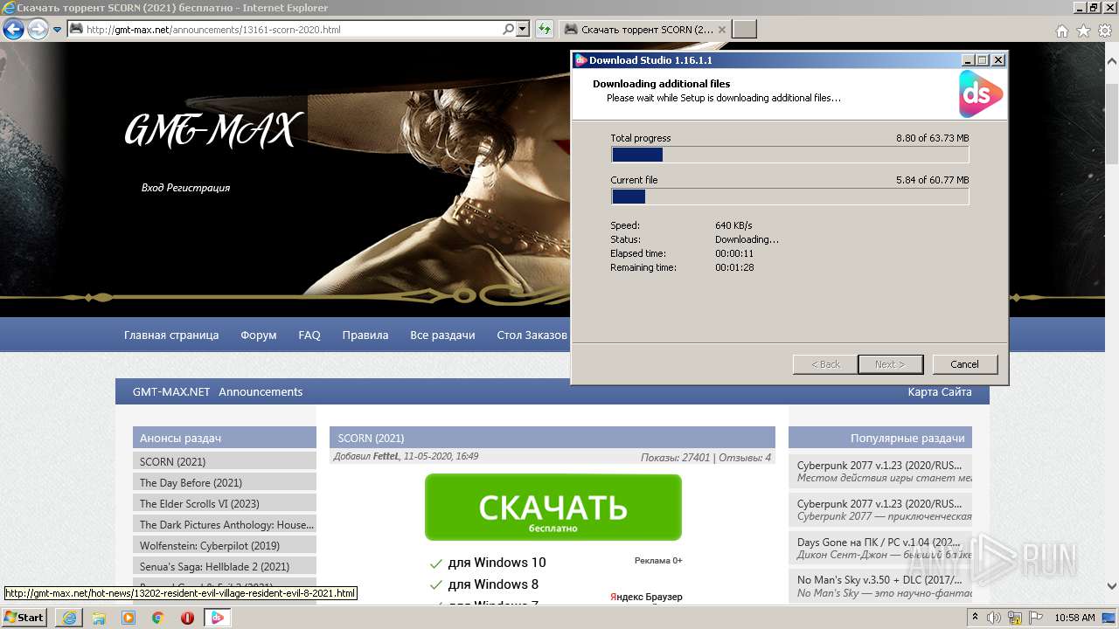Open SCORN (2021) in the announcements sidebar

pyautogui.click(x=225, y=461)
